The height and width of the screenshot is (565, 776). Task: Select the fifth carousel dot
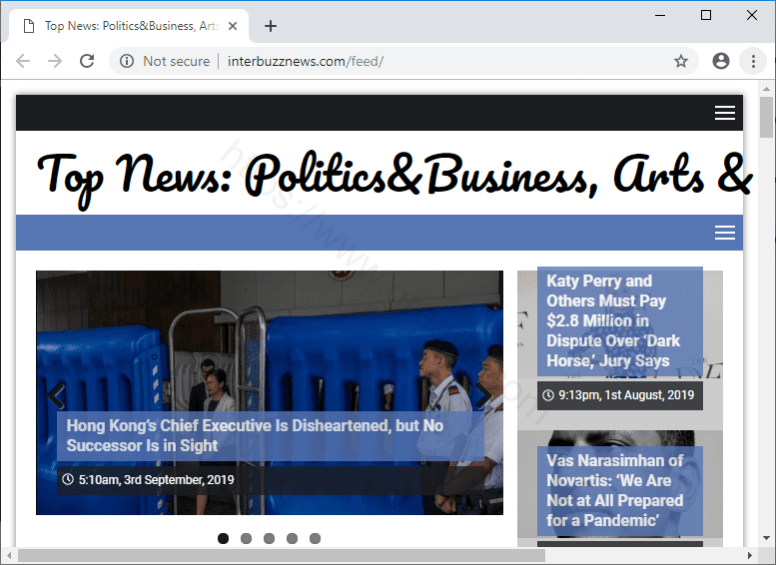(315, 538)
